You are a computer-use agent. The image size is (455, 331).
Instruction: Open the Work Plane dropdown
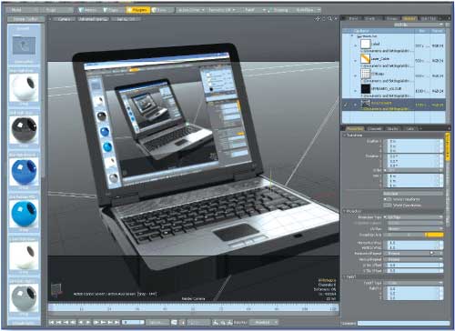[x=308, y=10]
